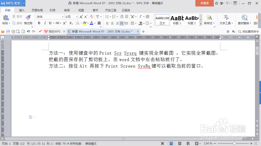This screenshot has width=261, height=146.
Task: Open underline style dropdown arrow
Action: (54, 23)
